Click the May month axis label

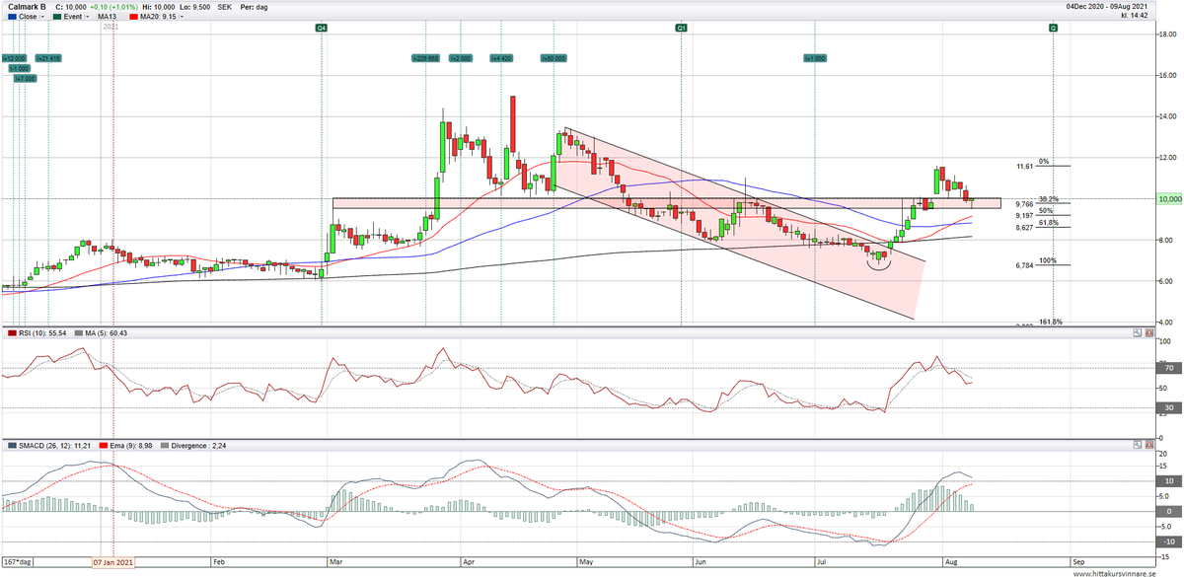click(x=587, y=560)
